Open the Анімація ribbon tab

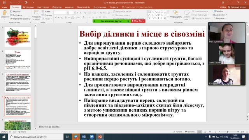tap(69, 7)
